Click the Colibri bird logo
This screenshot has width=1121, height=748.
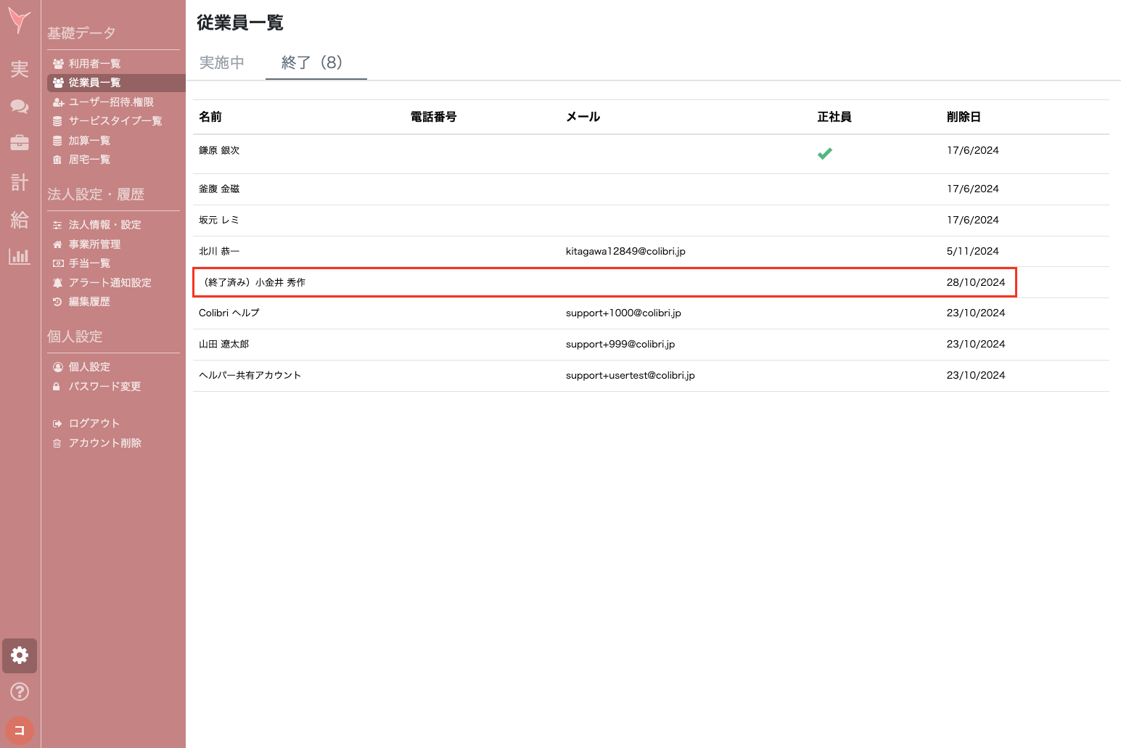pos(20,20)
